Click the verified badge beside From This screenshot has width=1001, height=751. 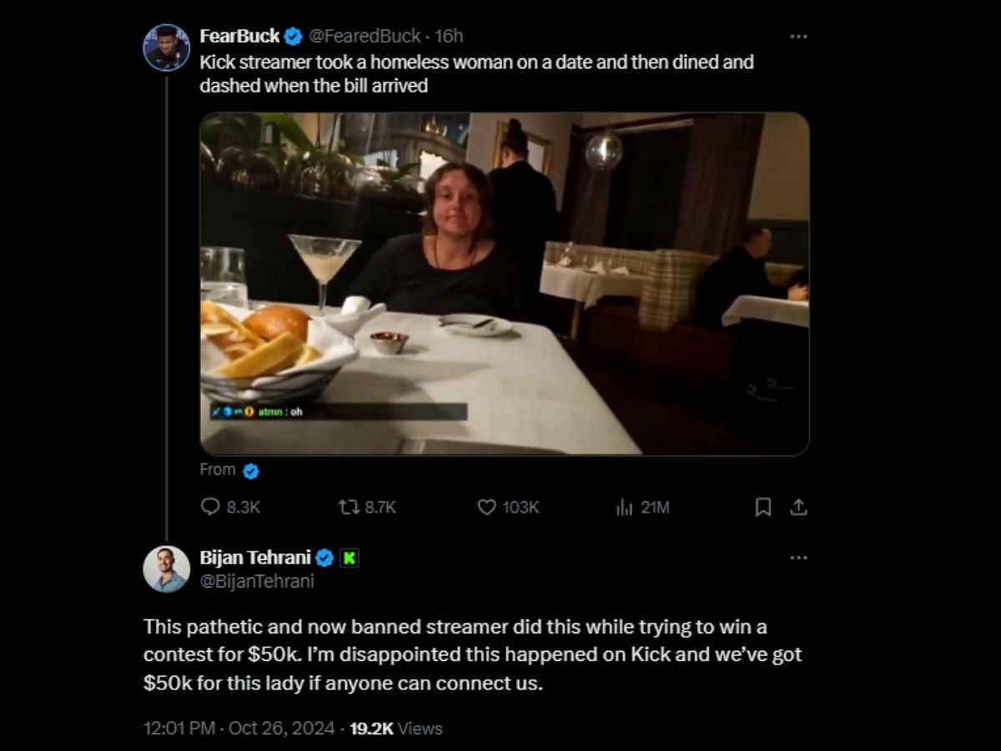251,471
